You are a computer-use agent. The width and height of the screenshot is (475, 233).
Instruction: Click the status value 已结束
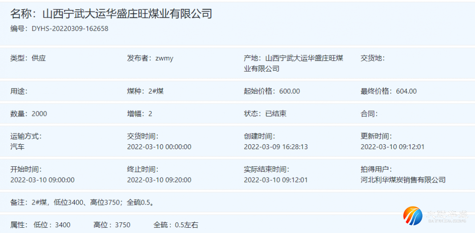click(x=276, y=114)
